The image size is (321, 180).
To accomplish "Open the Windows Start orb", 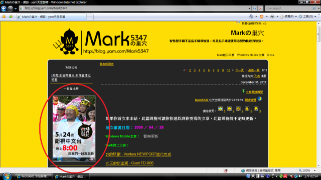I will coord(7,176).
